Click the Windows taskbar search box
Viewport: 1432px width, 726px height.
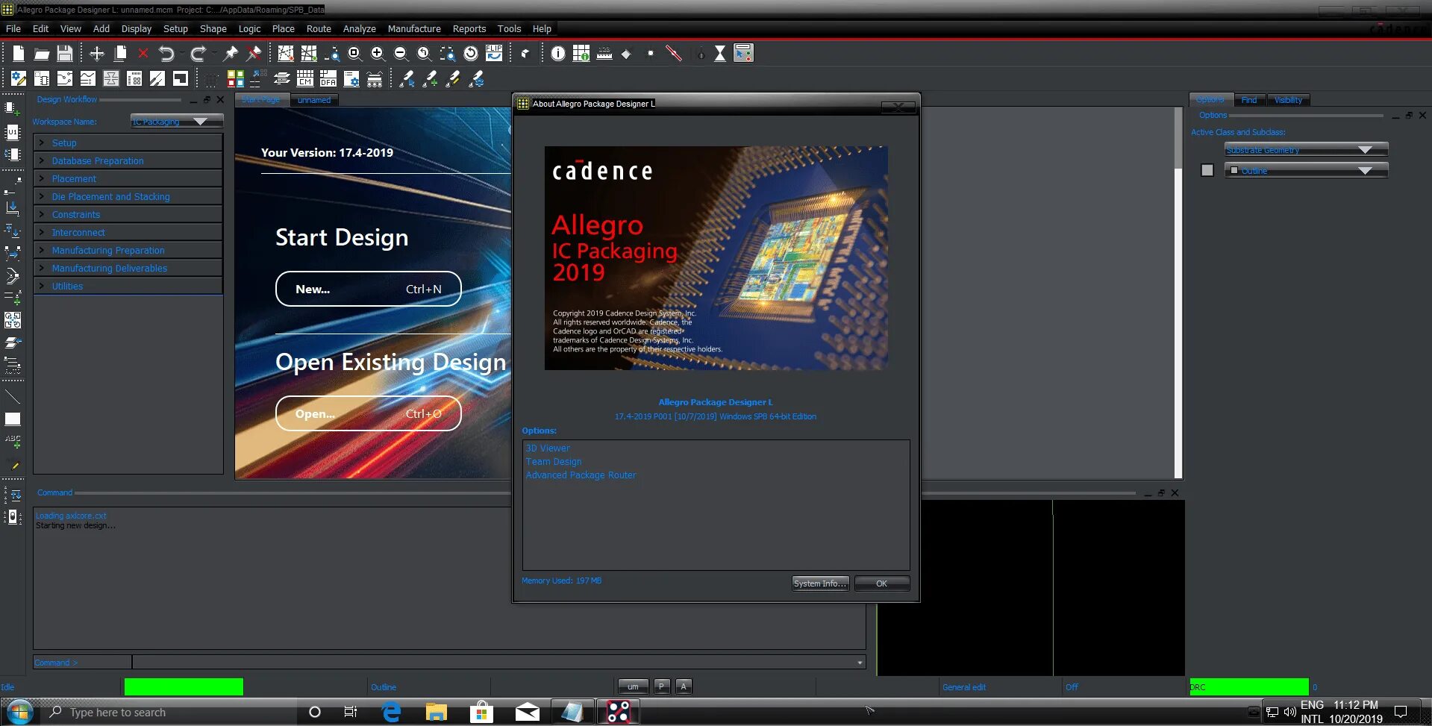pyautogui.click(x=170, y=713)
